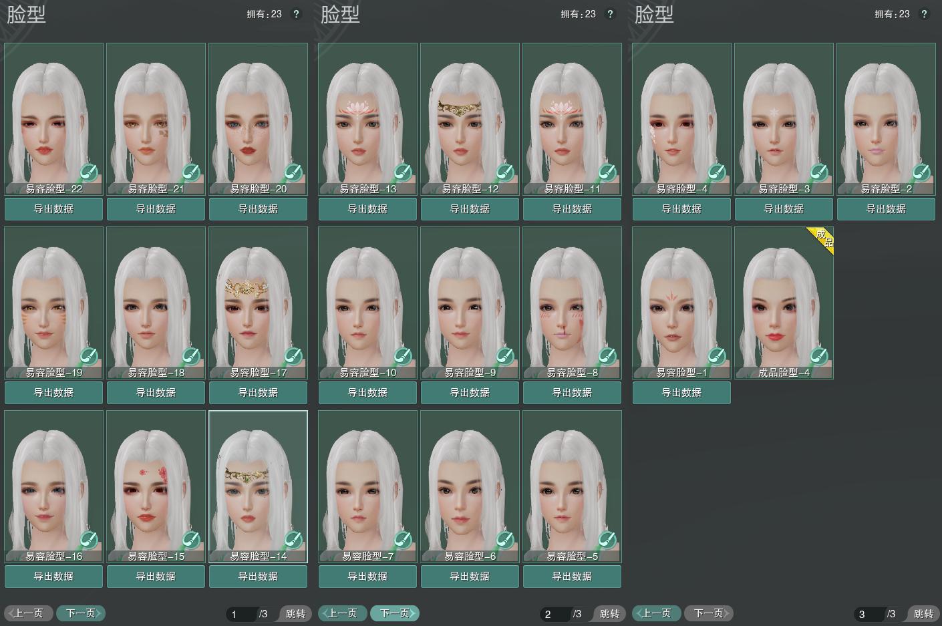Viewport: 942px width, 626px height.
Task: Click the brush icon on 易容脸型-11
Action: (607, 173)
